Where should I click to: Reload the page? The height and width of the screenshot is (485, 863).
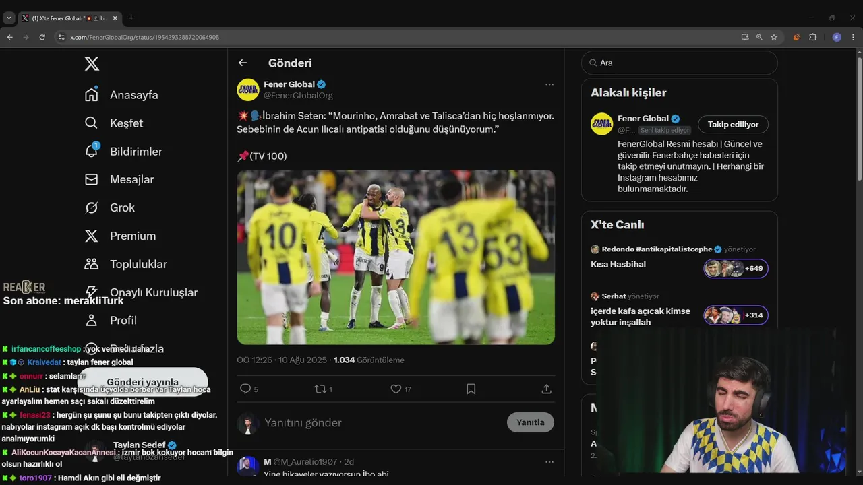point(42,37)
